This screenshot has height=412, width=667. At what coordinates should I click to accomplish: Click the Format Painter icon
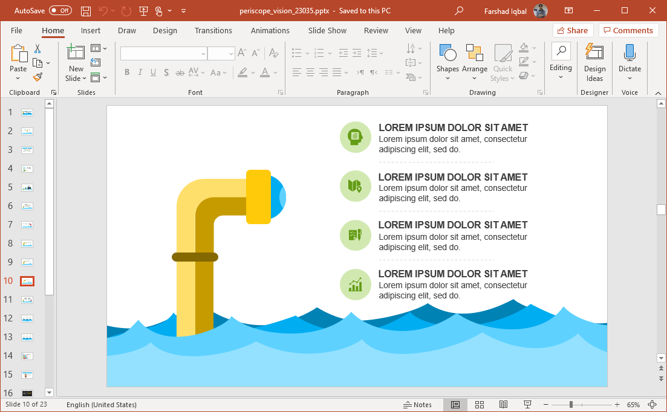pyautogui.click(x=37, y=77)
